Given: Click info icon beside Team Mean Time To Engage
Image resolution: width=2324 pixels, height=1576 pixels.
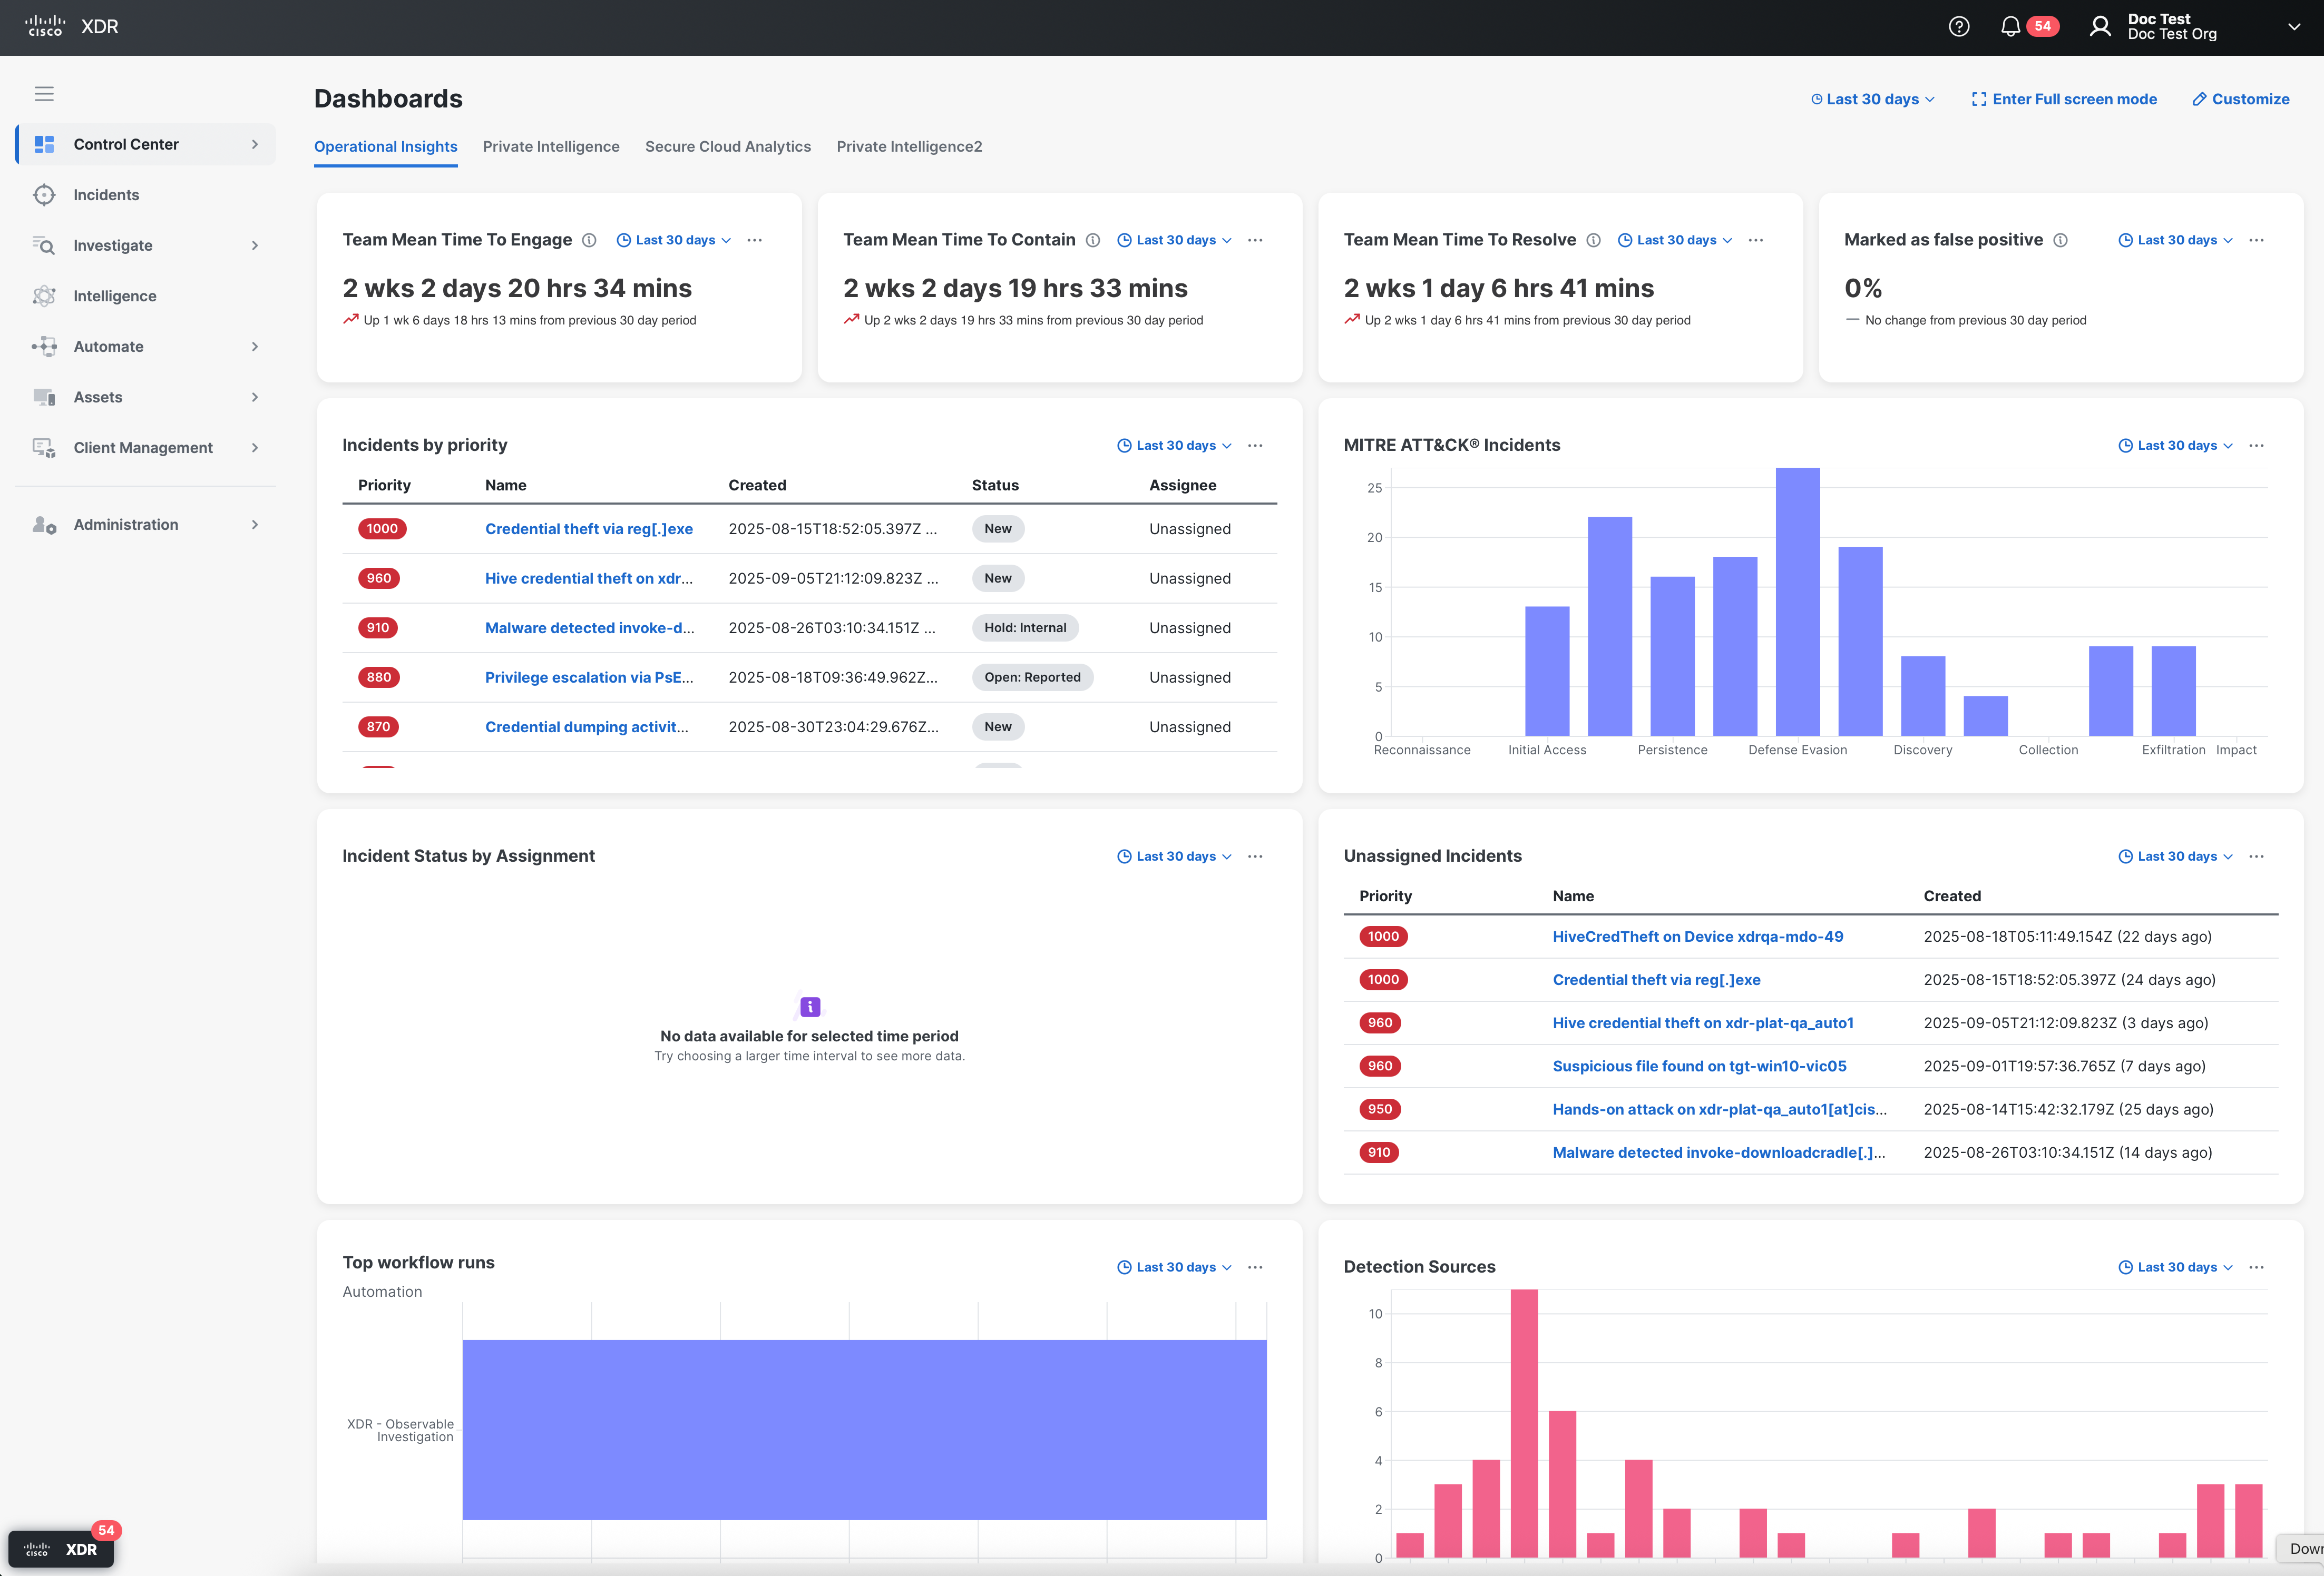Looking at the screenshot, I should 589,240.
